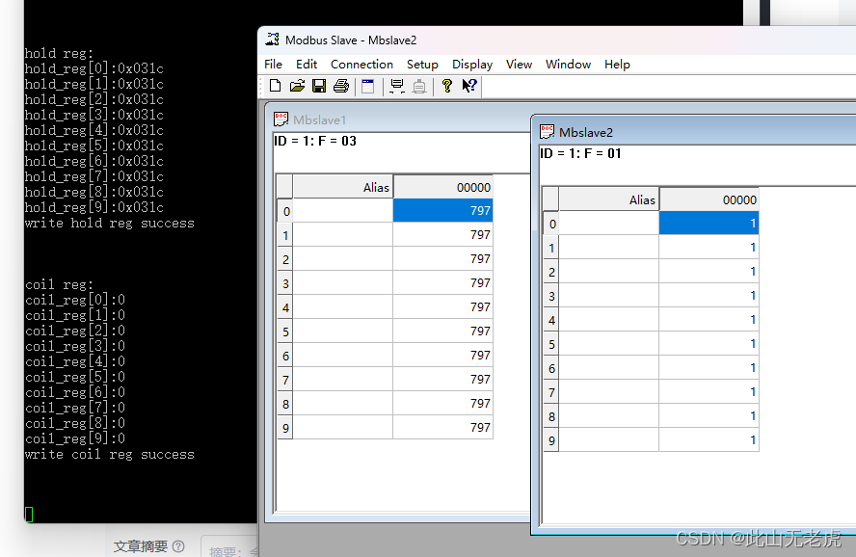
Task: Open Help using the question mark icon
Action: [x=446, y=86]
